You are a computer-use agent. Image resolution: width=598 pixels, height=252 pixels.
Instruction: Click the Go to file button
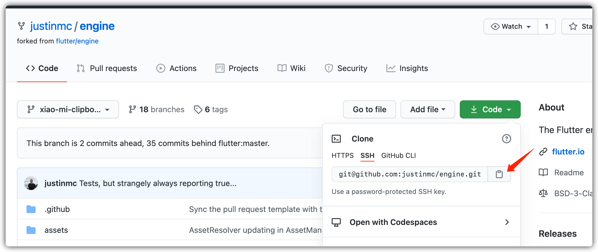(x=369, y=109)
